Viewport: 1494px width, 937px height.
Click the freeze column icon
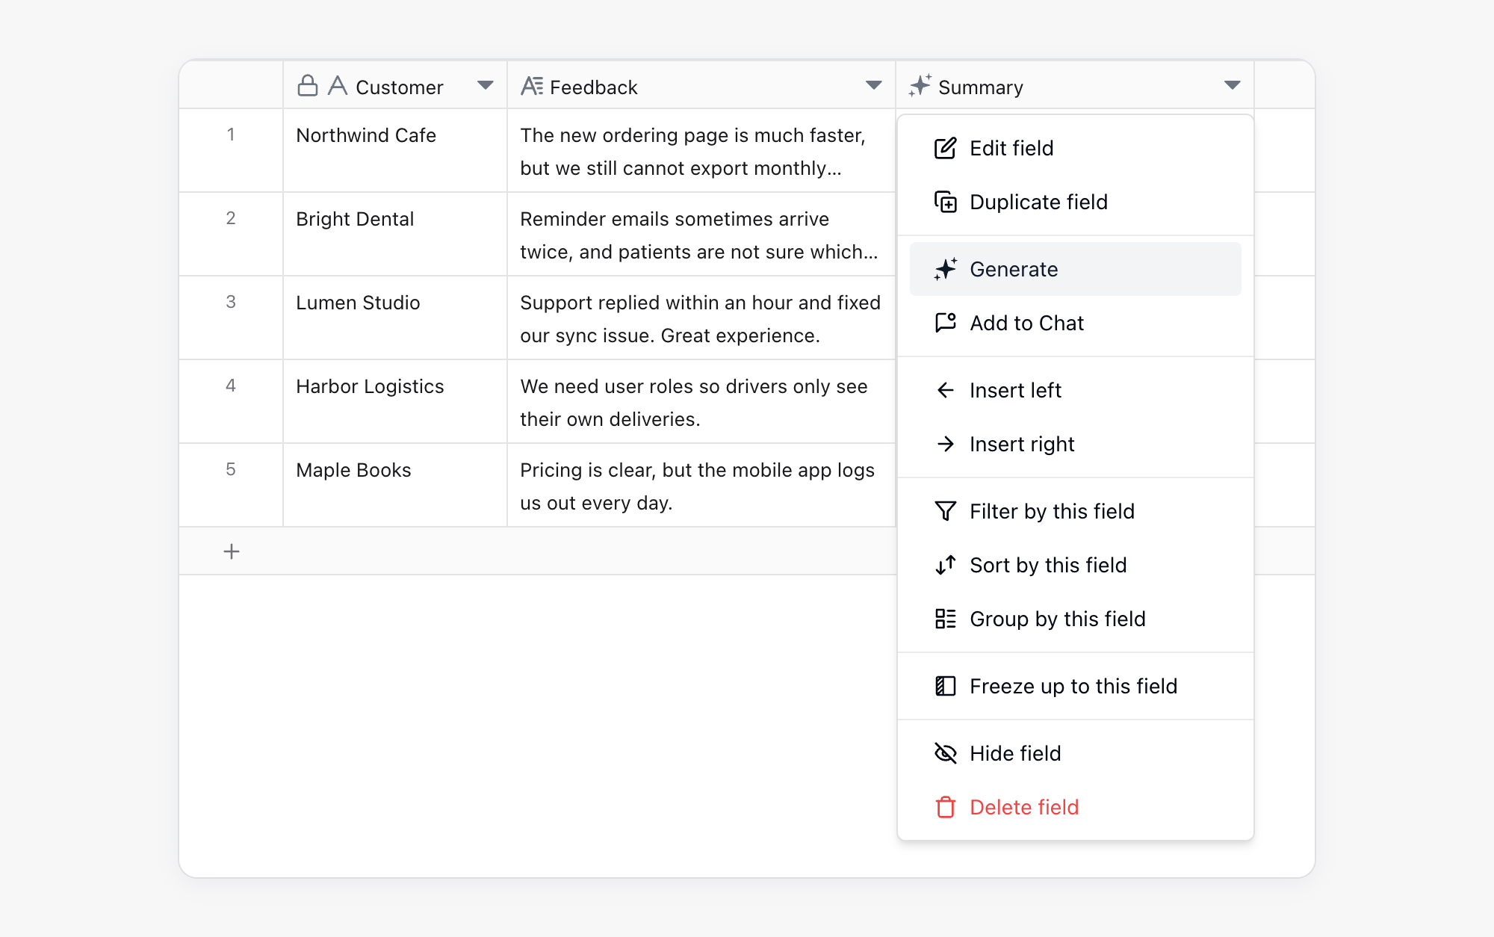tap(945, 686)
